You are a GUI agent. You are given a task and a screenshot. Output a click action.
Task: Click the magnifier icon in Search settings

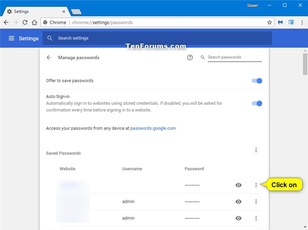click(50, 38)
